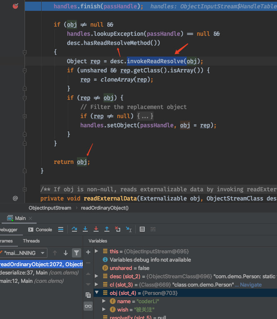Click the Trace Current Stream Chain icon
Image resolution: width=277 pixels, height=319 pixels.
pyautogui.click(x=153, y=229)
